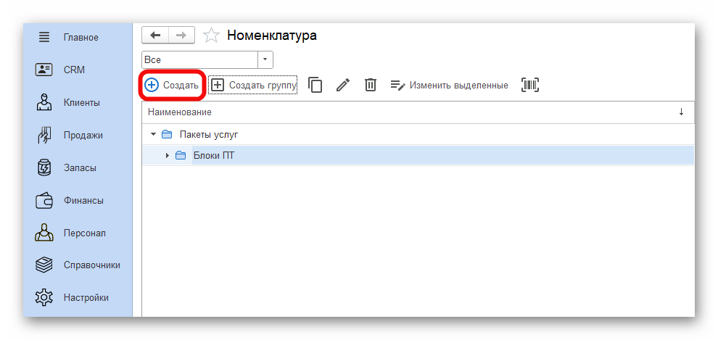
Task: Open the Все filter dropdown arrow
Action: click(265, 60)
